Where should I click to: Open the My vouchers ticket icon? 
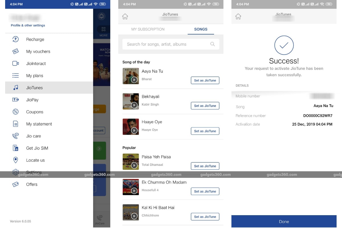(15, 52)
